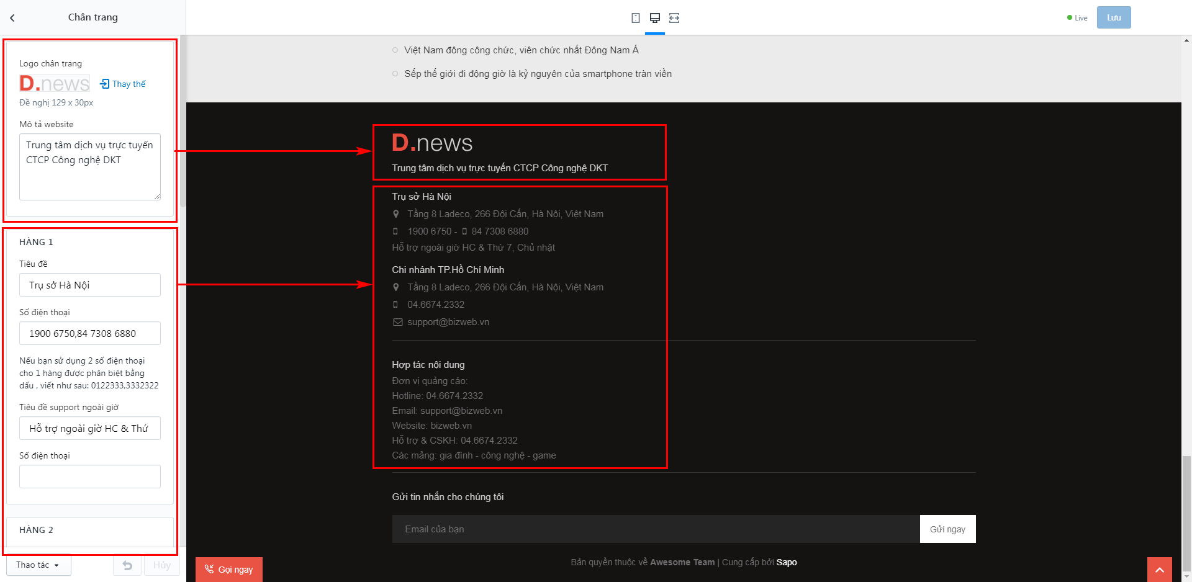Click the undo arrow button

click(127, 565)
